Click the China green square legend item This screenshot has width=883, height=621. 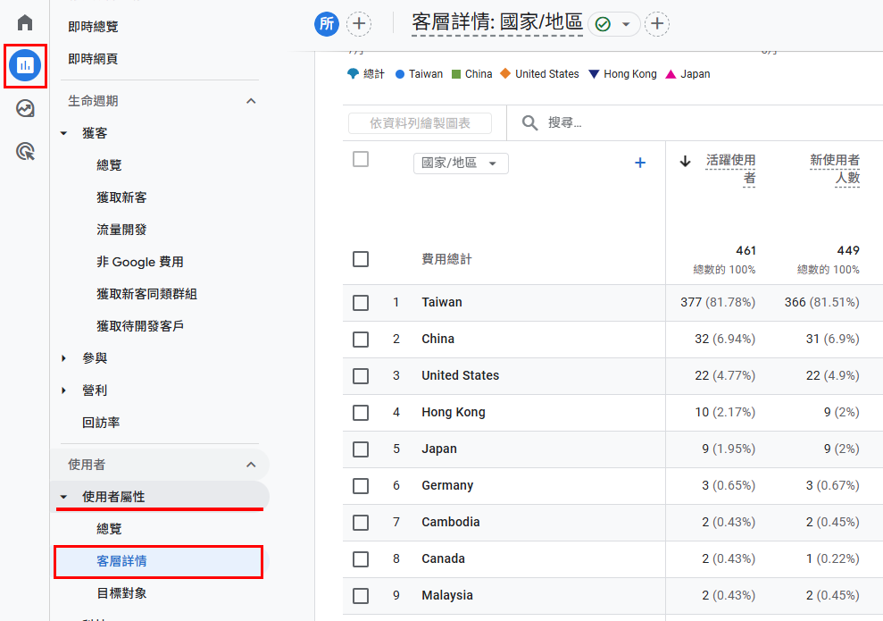(x=472, y=74)
